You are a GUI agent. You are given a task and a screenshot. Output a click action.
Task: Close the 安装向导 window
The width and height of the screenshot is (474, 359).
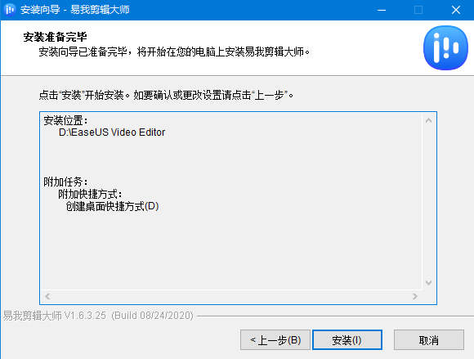(x=456, y=10)
